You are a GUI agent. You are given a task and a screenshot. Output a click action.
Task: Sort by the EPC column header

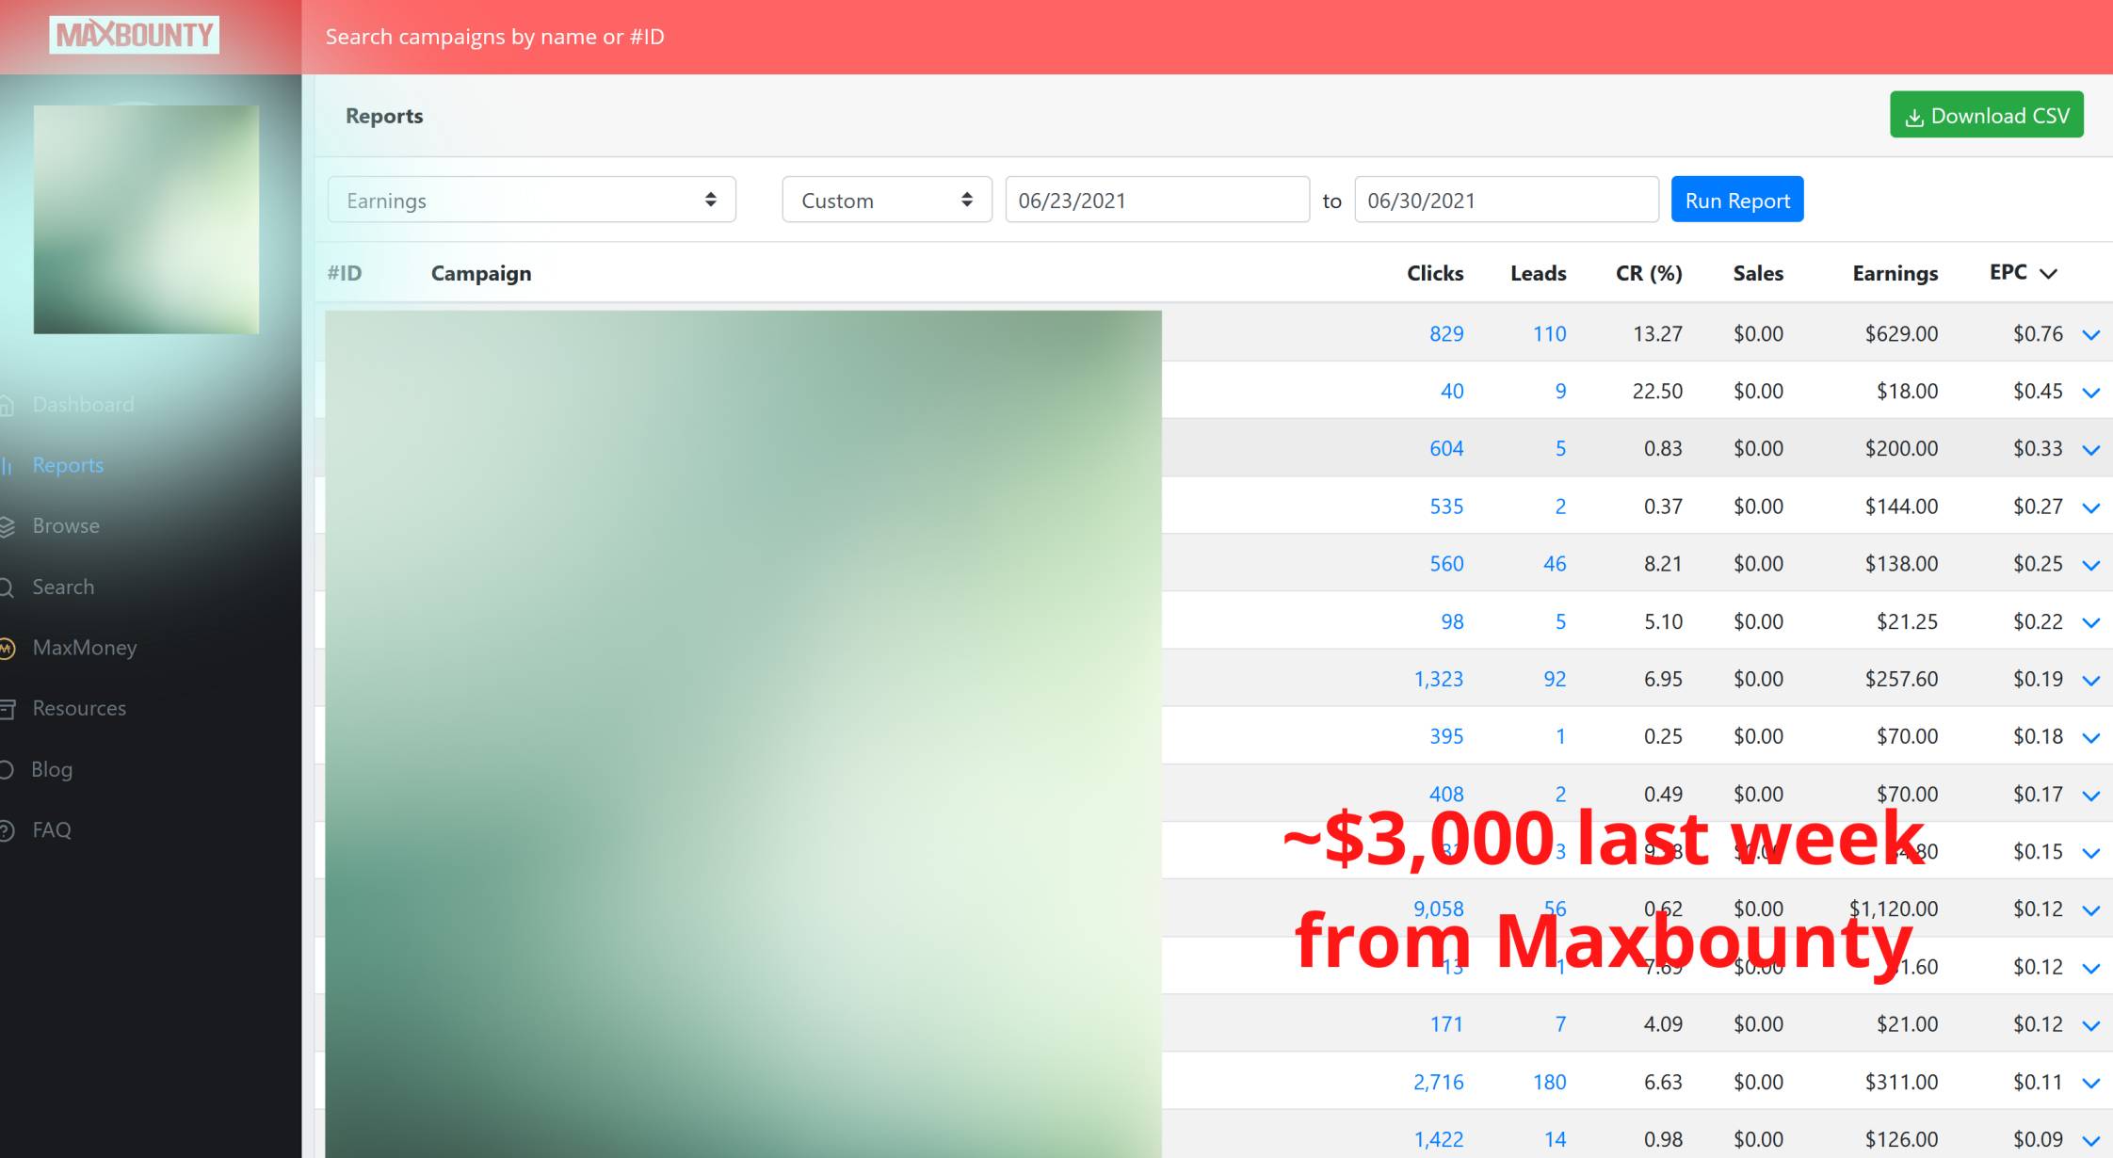[2023, 273]
